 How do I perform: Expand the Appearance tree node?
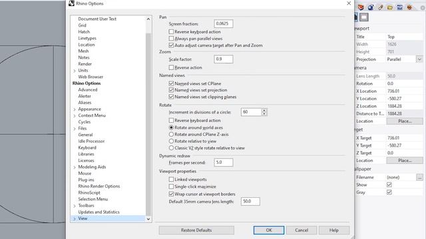[75, 110]
